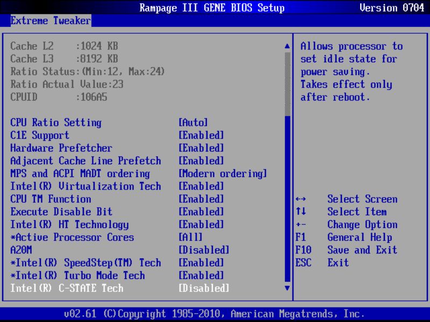Select Active Processor Cores item
Screen dimensions: 430x322
(72, 237)
